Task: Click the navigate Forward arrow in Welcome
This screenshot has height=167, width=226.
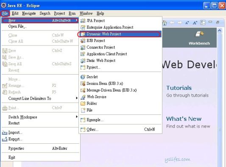Action: (x=179, y=22)
